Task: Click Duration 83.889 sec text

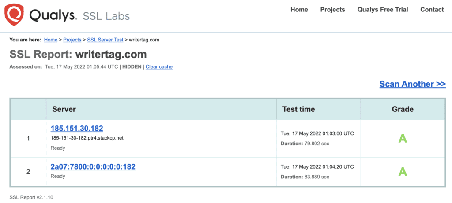Action: [305, 177]
